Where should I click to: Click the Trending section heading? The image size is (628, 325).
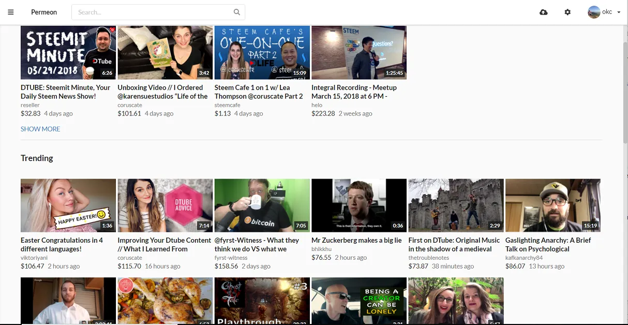point(37,158)
